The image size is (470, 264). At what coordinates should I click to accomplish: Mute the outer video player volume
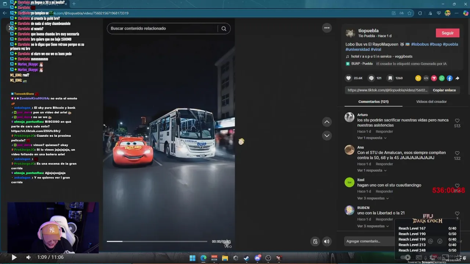click(28, 257)
